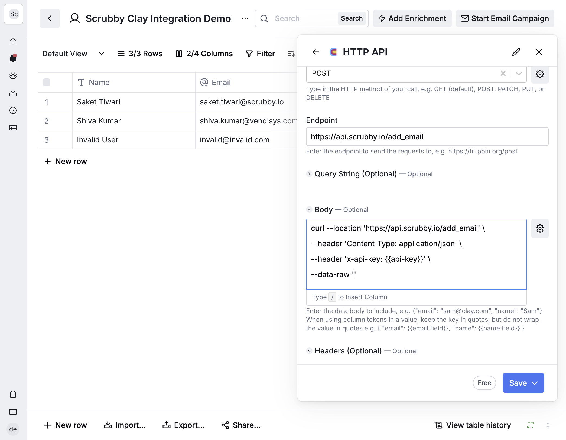Open the trash icon in sidebar
The width and height of the screenshot is (566, 440).
click(13, 394)
